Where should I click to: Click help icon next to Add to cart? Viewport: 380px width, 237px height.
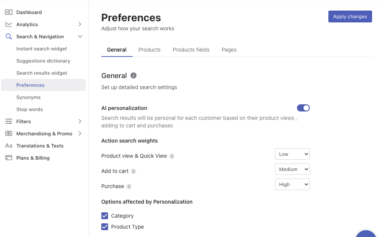(133, 171)
